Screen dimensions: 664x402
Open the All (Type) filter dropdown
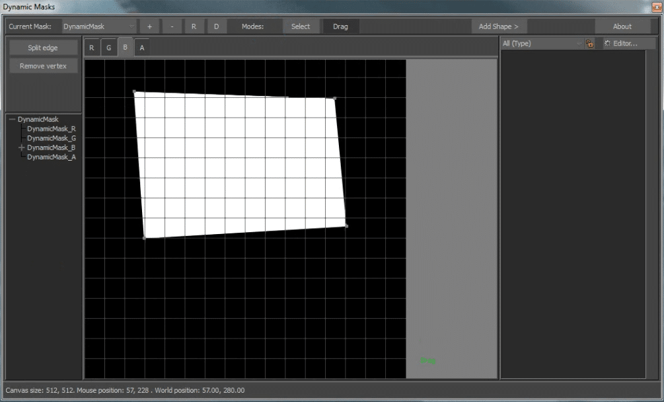tap(541, 44)
